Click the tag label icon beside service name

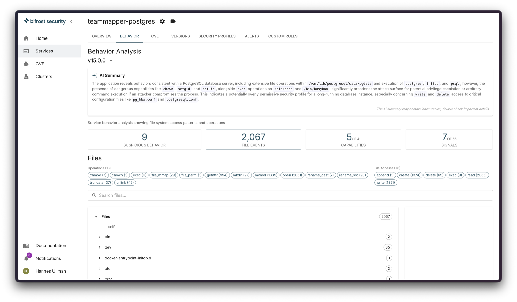click(173, 21)
